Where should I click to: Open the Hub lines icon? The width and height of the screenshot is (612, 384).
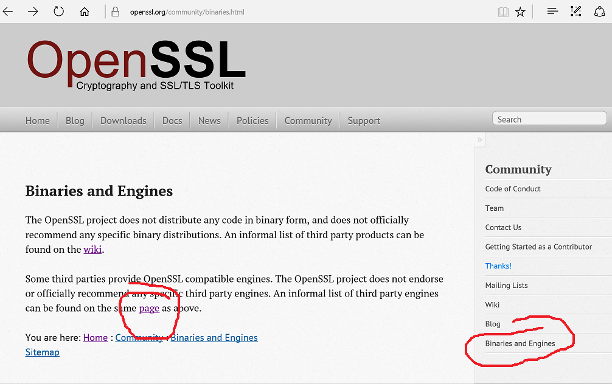(552, 11)
